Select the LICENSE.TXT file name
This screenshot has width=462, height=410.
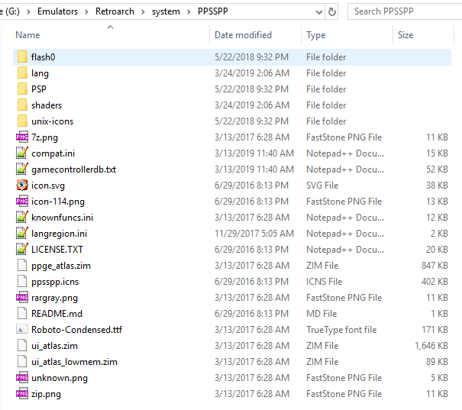pos(57,250)
